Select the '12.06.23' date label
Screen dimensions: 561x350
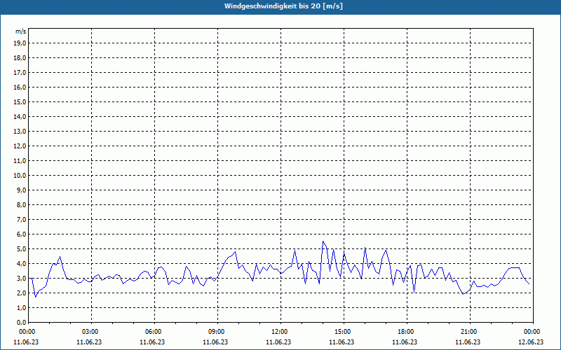tap(531, 342)
